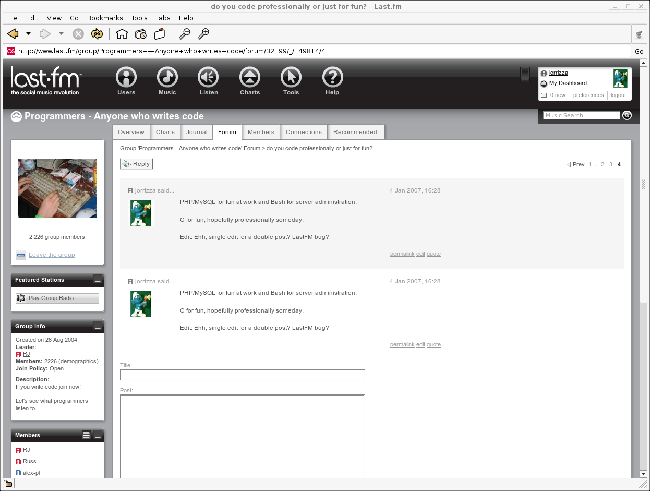The image size is (650, 491).
Task: Jump to forum page 2
Action: tap(603, 164)
